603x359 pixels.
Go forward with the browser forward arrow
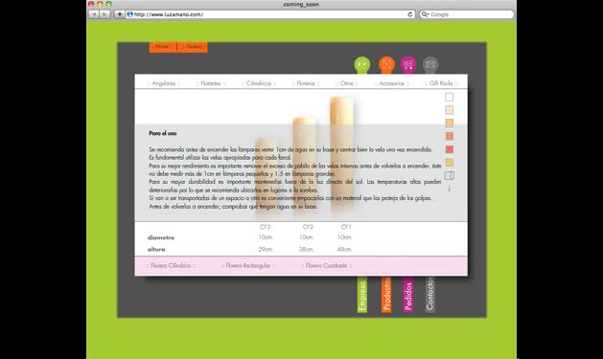point(104,14)
